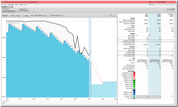Open the Tools menu
The width and height of the screenshot is (178, 107).
click(x=6, y=5)
